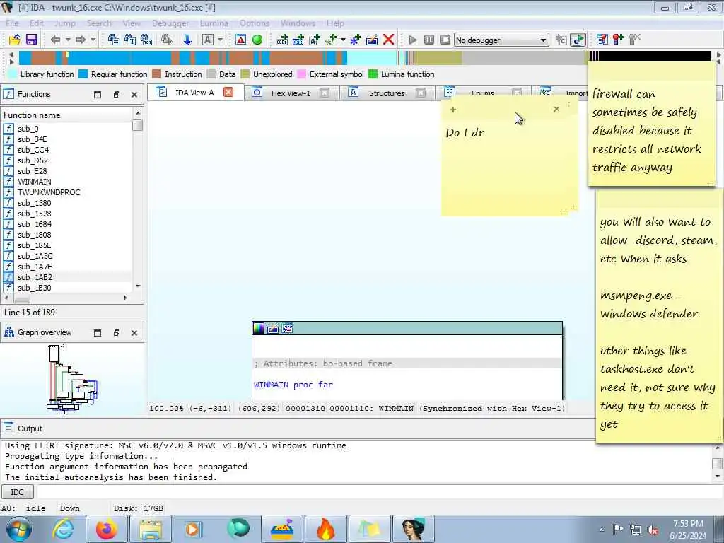The image size is (724, 543).
Task: Click the muted volume tray icon
Action: point(653,530)
